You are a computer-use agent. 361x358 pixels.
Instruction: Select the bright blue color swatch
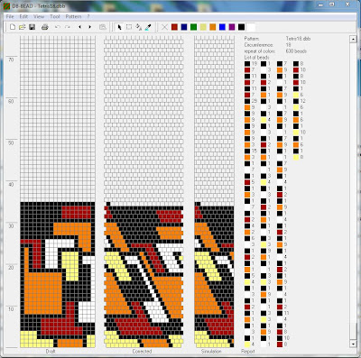pos(222,27)
